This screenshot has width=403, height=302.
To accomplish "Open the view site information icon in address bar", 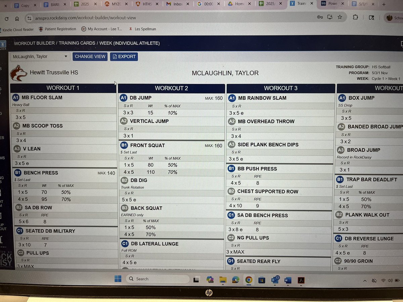I will (x=29, y=18).
